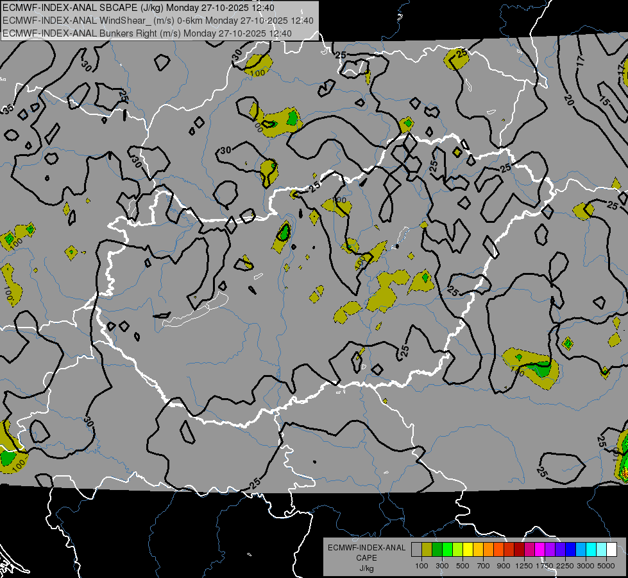Click the 5000 value under the legend

(x=606, y=566)
